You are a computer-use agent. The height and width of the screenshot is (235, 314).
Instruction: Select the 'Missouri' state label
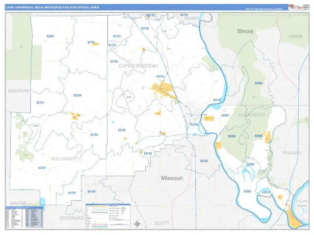pos(172,178)
